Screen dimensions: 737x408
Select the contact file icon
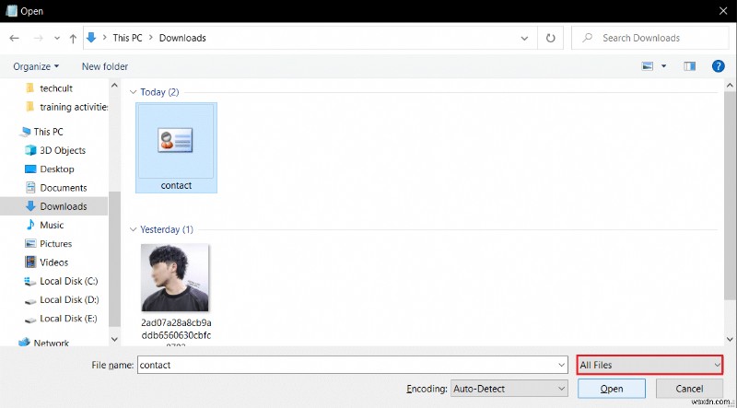point(175,140)
